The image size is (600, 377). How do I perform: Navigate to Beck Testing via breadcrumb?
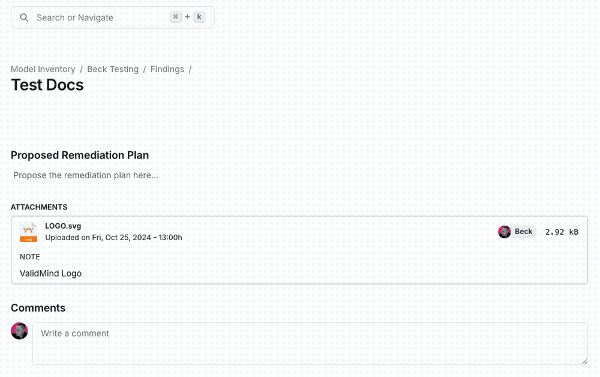tap(113, 69)
